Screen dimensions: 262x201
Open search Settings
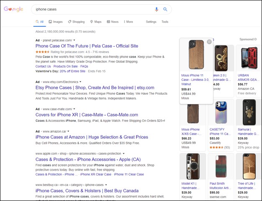click(x=151, y=22)
